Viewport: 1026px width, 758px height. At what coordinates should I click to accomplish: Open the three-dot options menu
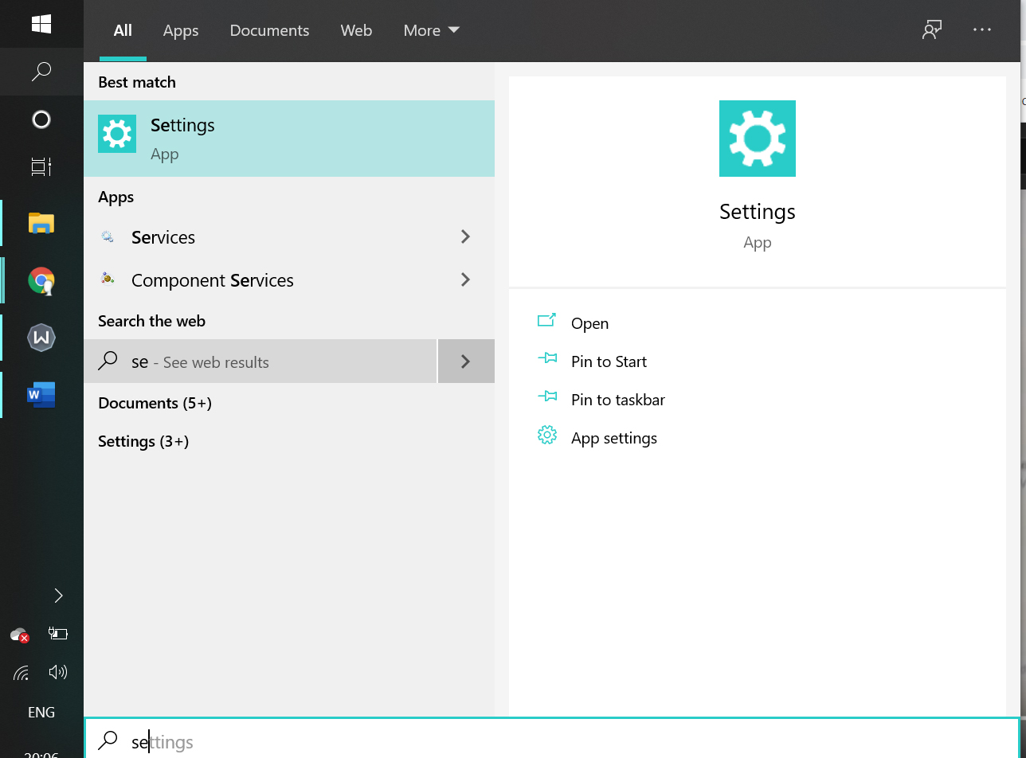pyautogui.click(x=982, y=30)
